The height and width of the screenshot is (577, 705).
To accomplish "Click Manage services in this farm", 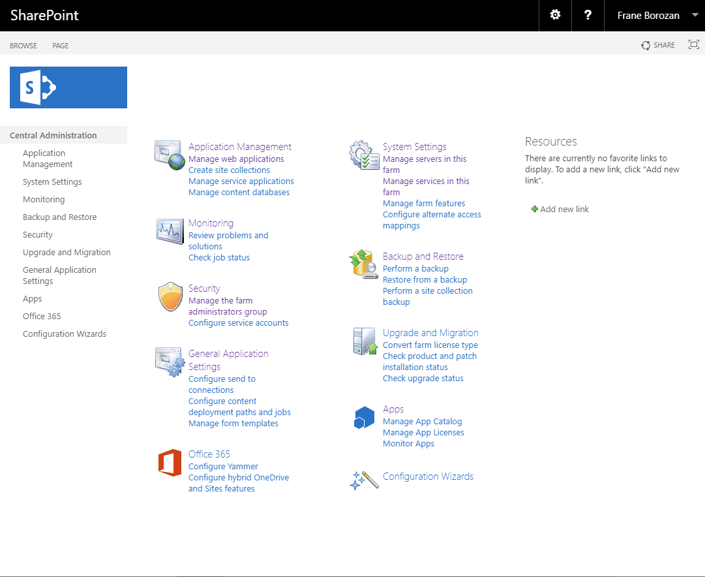I will [x=426, y=186].
